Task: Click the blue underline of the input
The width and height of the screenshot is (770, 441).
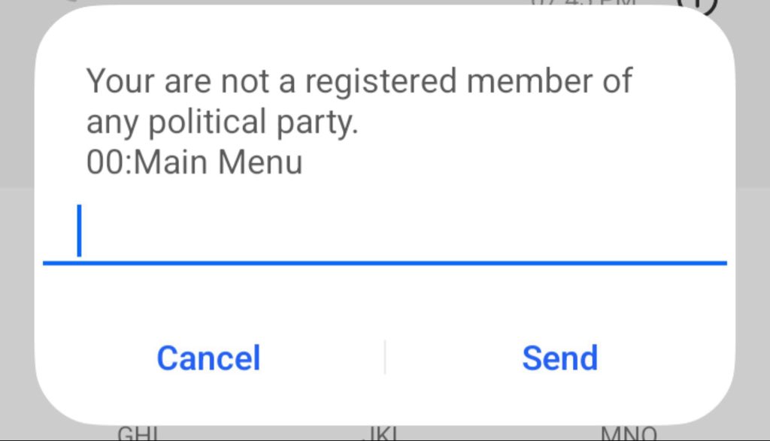Action: click(384, 264)
